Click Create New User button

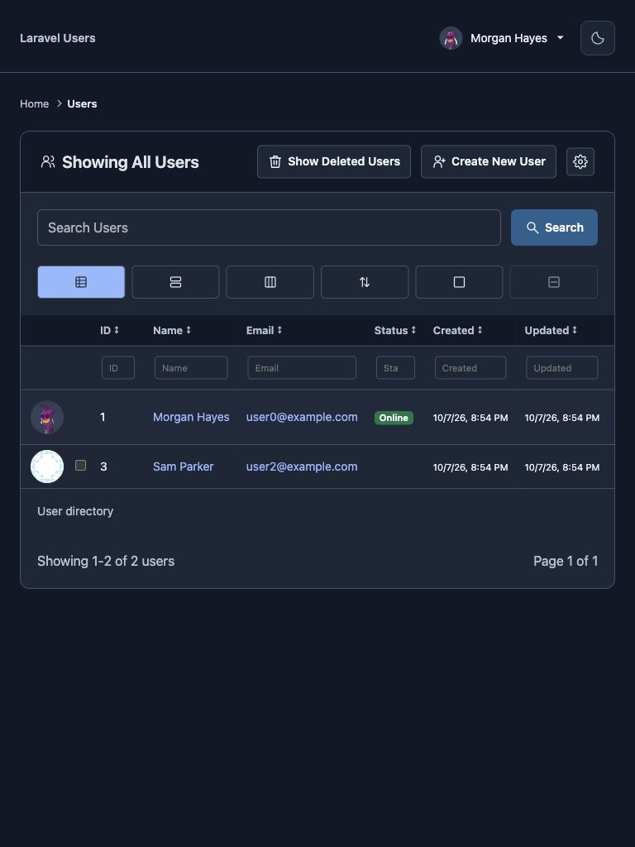(x=488, y=161)
